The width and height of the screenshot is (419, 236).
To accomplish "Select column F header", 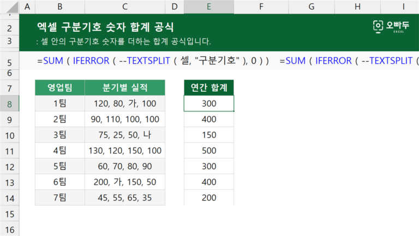I will pyautogui.click(x=261, y=7).
